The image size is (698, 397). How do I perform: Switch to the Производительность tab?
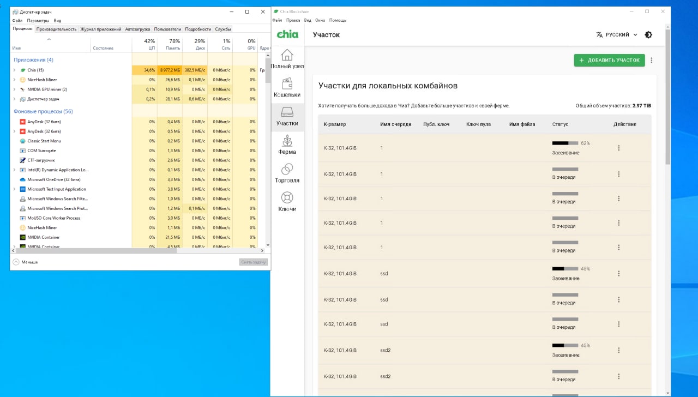[57, 29]
